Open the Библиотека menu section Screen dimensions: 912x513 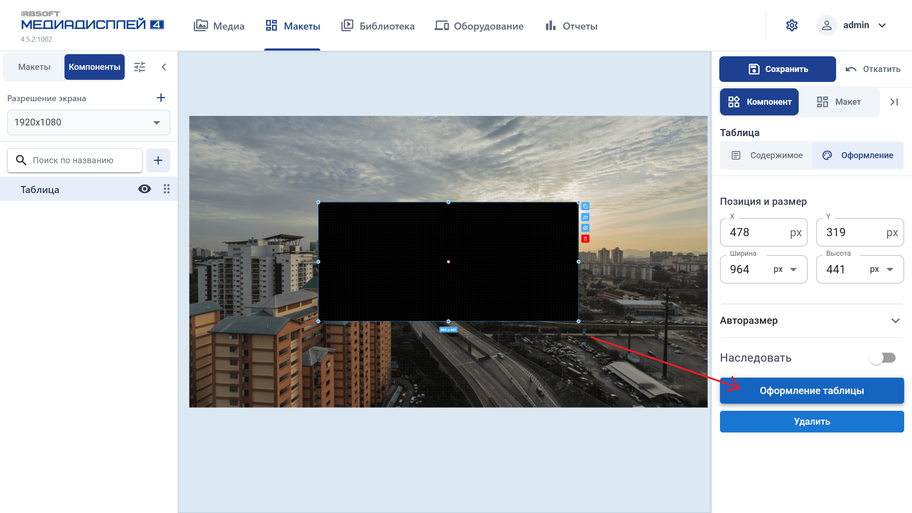click(x=378, y=26)
